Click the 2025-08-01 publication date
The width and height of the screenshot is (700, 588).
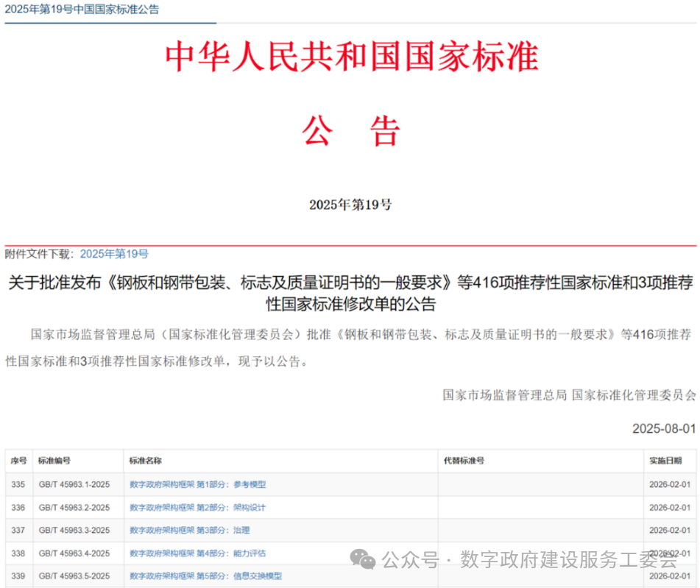664,428
